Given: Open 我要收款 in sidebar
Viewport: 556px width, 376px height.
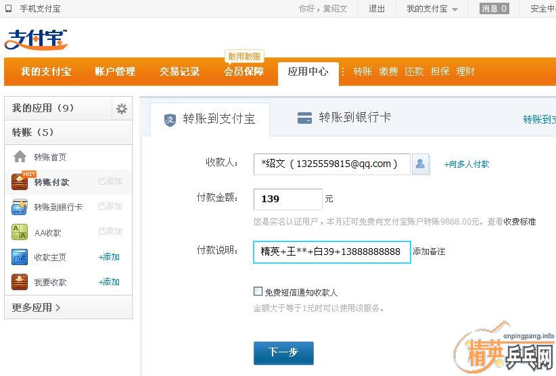Looking at the screenshot, I should pos(50,283).
